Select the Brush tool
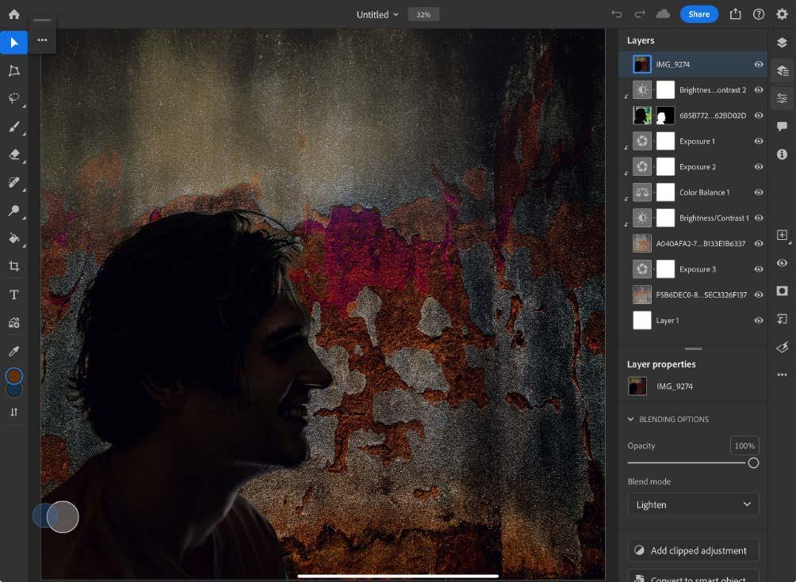 (x=13, y=127)
